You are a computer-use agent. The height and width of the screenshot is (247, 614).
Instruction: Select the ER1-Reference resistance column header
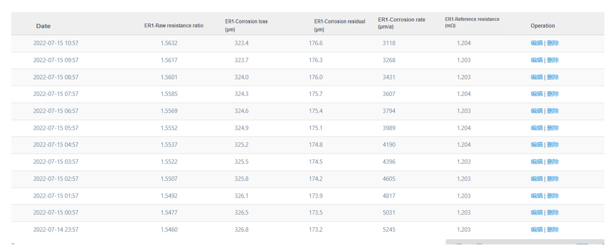pyautogui.click(x=472, y=22)
